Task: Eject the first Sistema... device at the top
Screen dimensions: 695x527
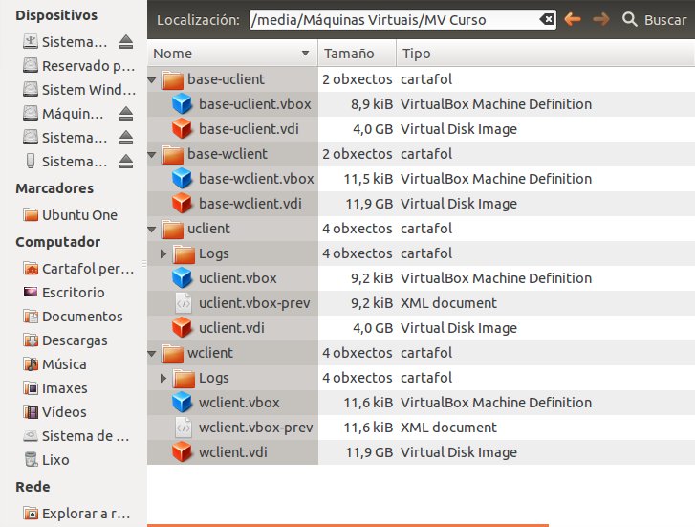Action: tap(126, 42)
